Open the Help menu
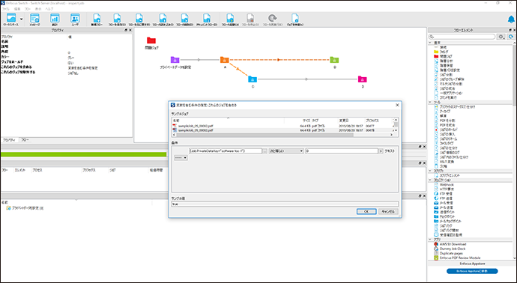 click(x=49, y=9)
